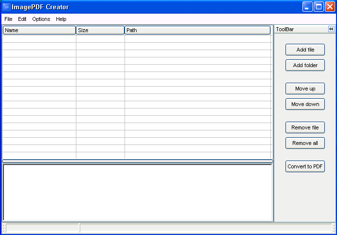
Task: Click inside the empty preview pane
Action: coord(138,193)
